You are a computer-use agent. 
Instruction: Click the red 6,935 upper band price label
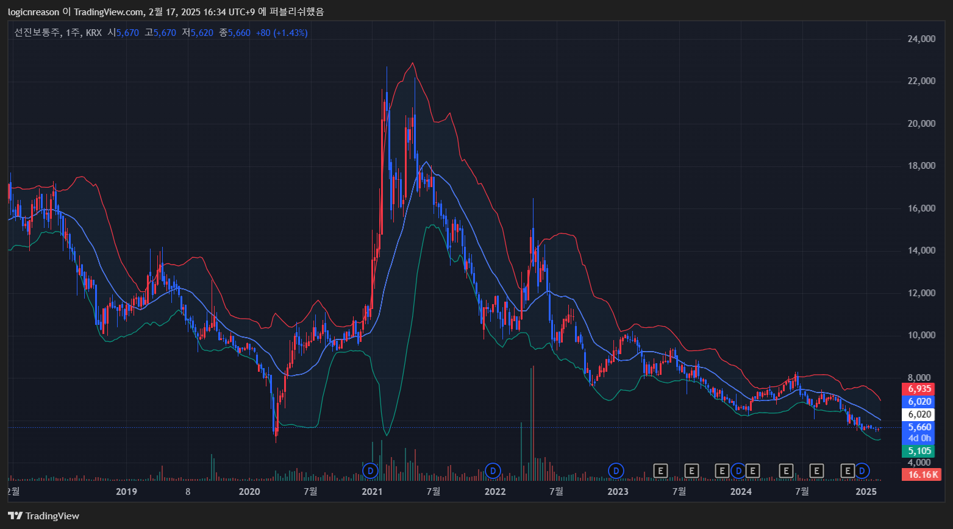coord(919,389)
